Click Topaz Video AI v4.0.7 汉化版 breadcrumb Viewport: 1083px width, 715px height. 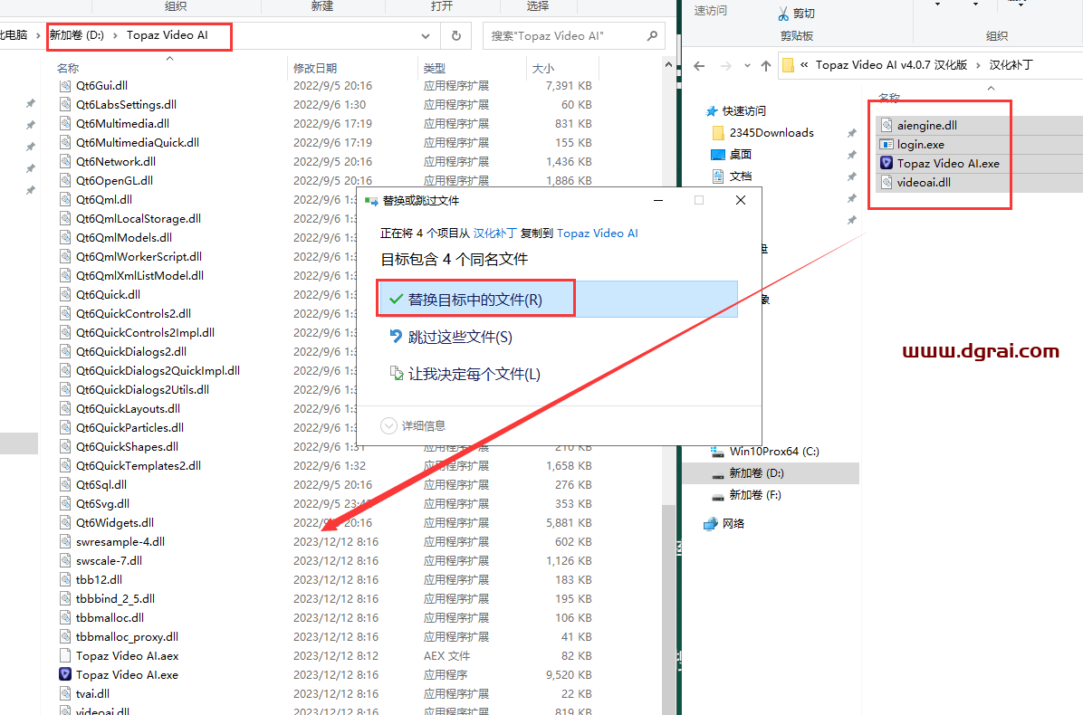click(x=891, y=65)
